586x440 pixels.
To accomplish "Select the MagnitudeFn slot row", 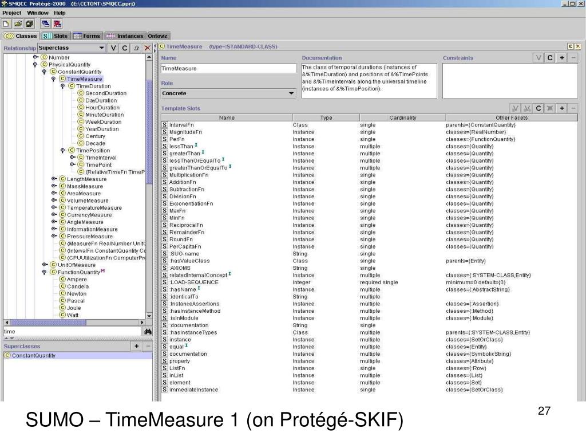I will tap(369, 132).
